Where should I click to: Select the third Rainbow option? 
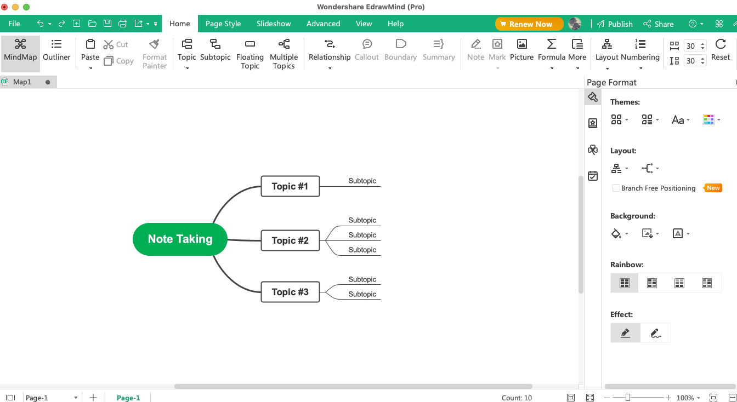coord(679,283)
